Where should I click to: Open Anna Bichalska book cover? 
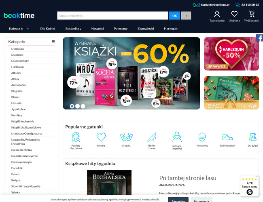(109, 183)
